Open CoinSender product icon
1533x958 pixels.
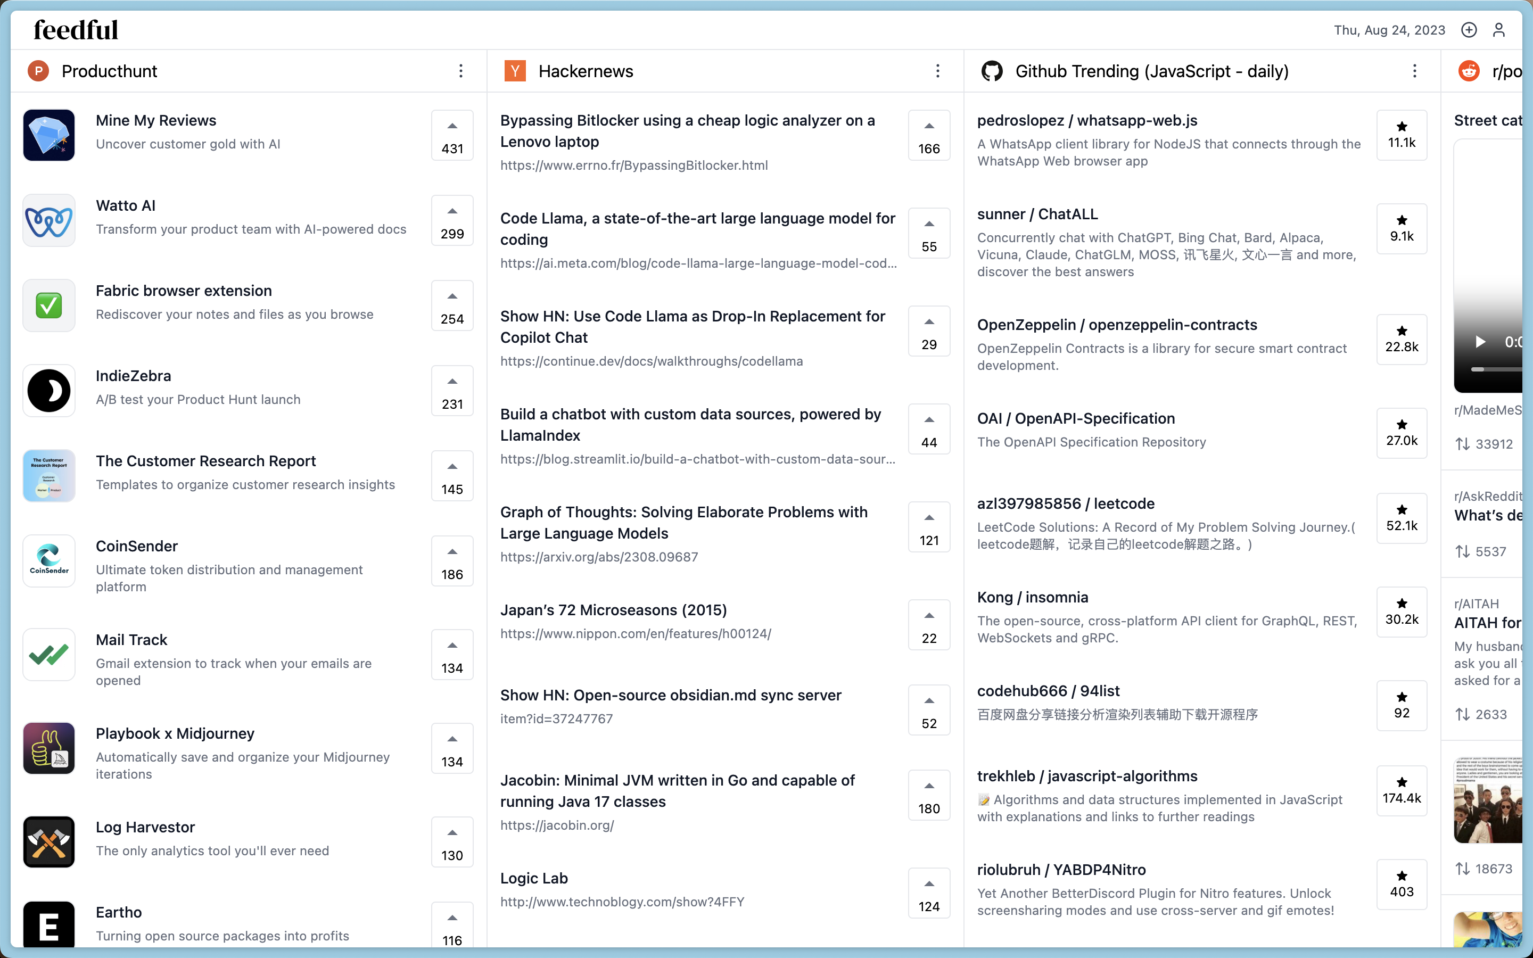pos(49,561)
